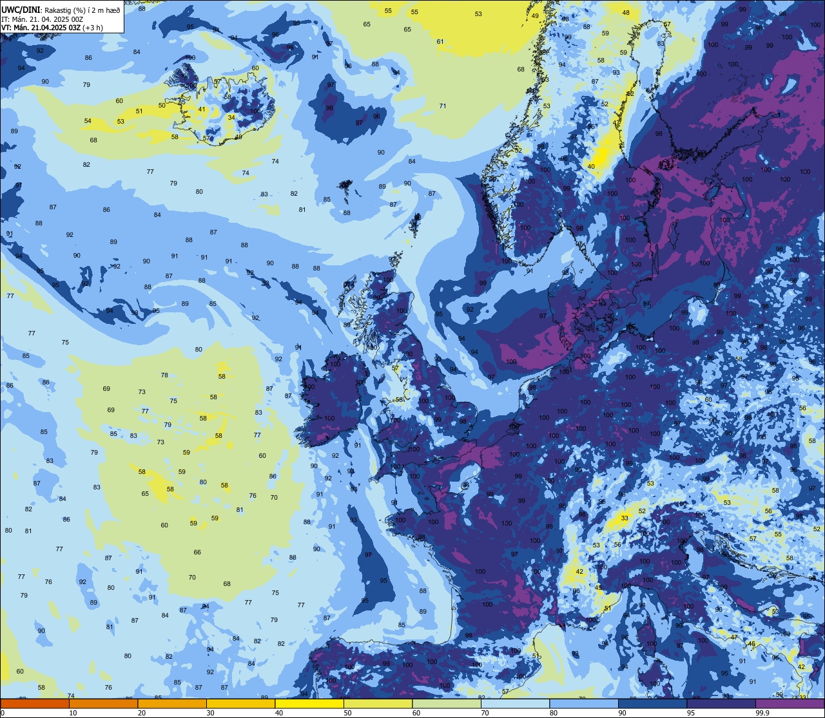
Task: Click the legend tick label 99.9
Action: (x=762, y=713)
